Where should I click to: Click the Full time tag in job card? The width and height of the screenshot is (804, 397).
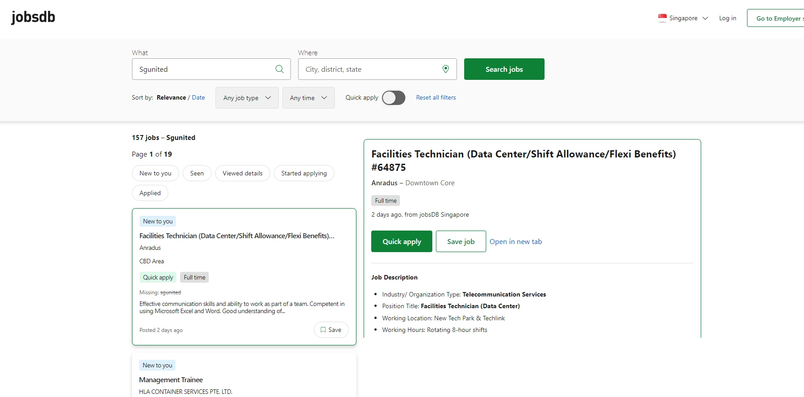[194, 277]
